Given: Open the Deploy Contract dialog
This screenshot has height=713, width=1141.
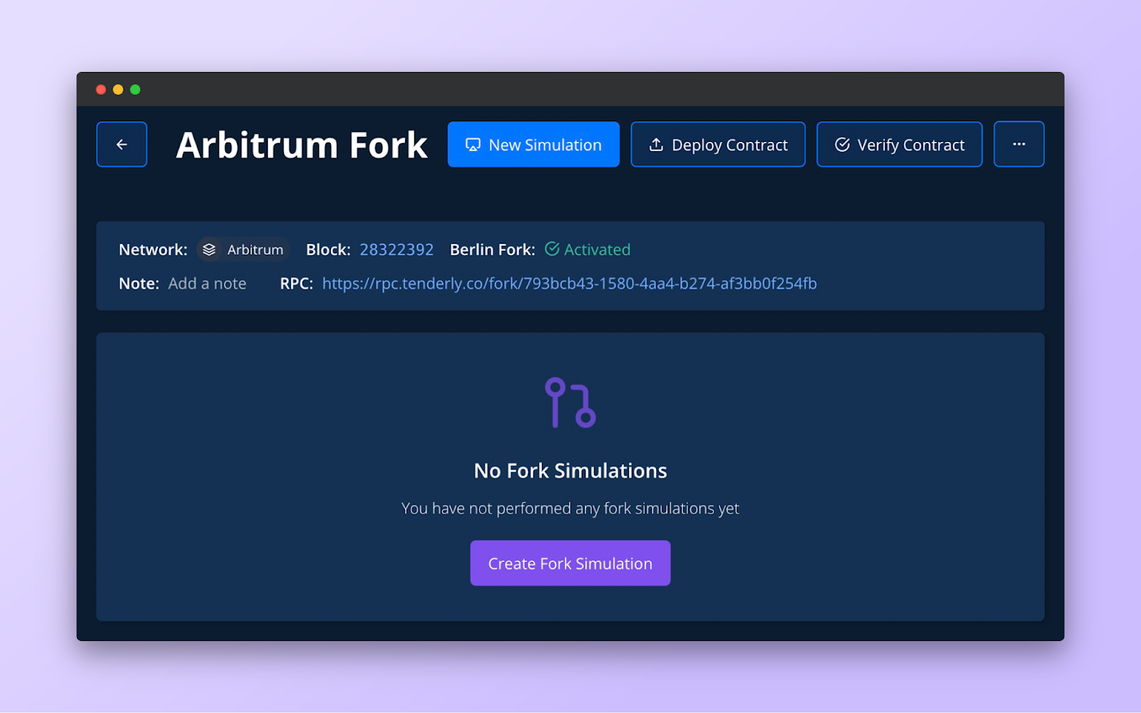Looking at the screenshot, I should [x=718, y=144].
